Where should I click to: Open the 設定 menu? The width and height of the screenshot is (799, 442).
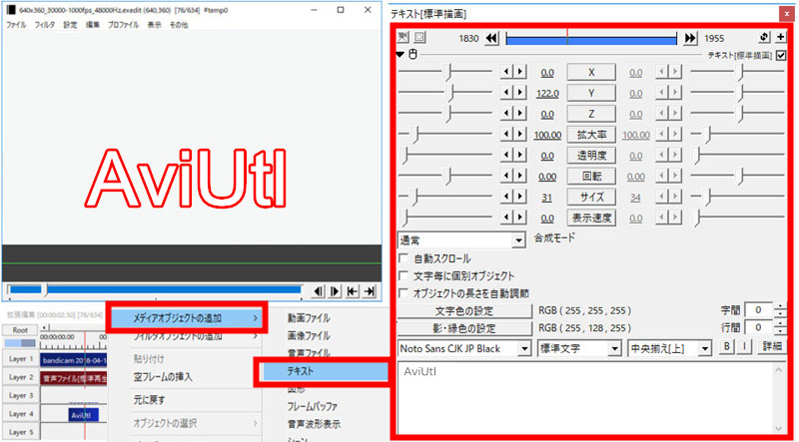pyautogui.click(x=70, y=24)
